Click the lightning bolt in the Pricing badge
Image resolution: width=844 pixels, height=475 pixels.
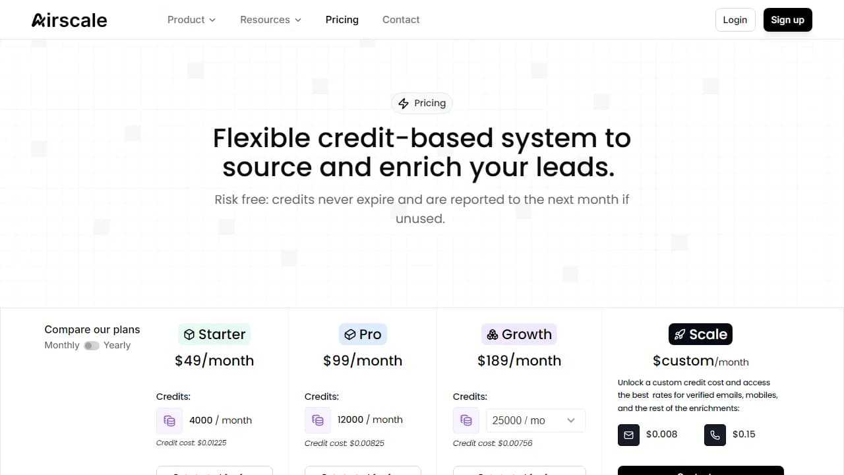404,103
